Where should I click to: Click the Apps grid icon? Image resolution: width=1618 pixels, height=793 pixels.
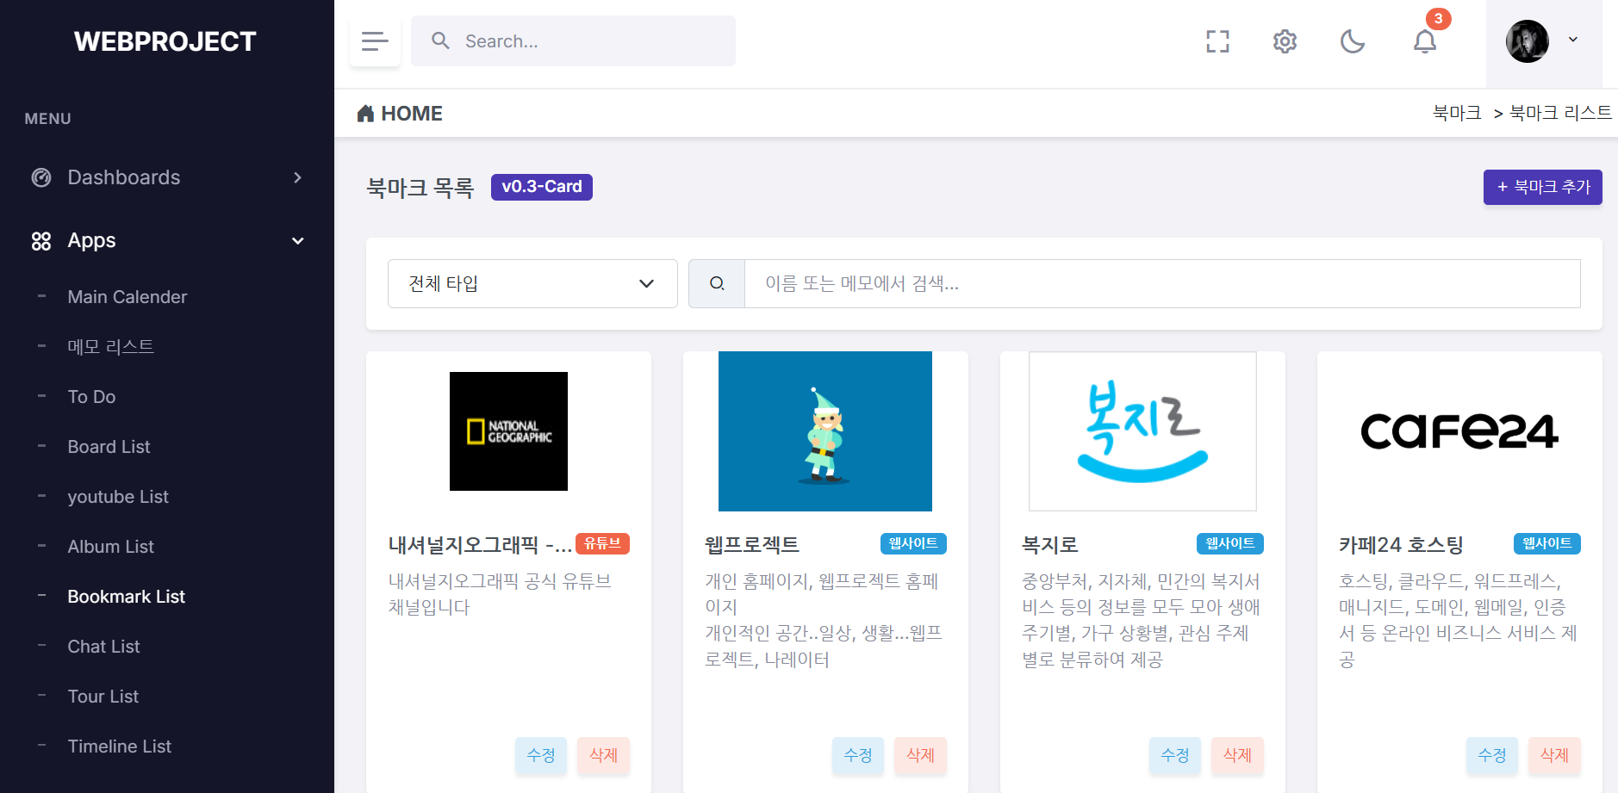point(41,241)
